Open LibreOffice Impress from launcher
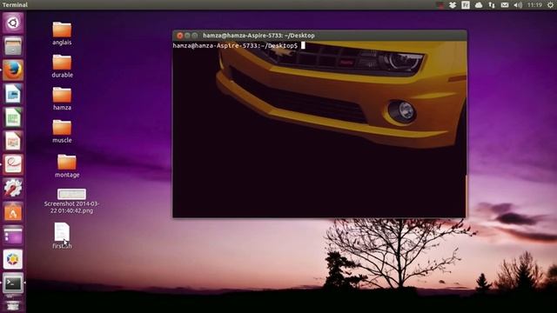The height and width of the screenshot is (313, 557). [x=13, y=141]
